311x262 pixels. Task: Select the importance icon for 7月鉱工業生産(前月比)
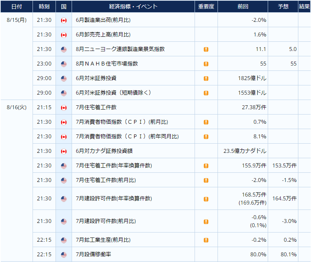click(206, 240)
